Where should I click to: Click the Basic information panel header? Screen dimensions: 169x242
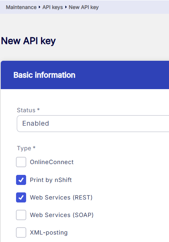[x=85, y=75]
